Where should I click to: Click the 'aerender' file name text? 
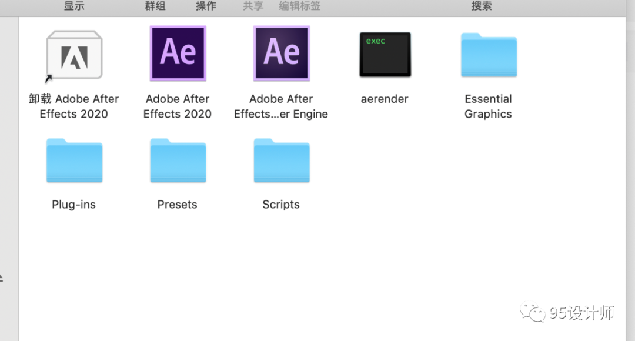tap(385, 99)
